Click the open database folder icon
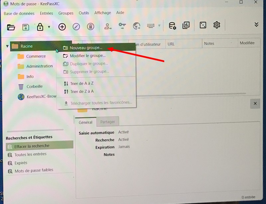The width and height of the screenshot is (266, 204). (11, 27)
